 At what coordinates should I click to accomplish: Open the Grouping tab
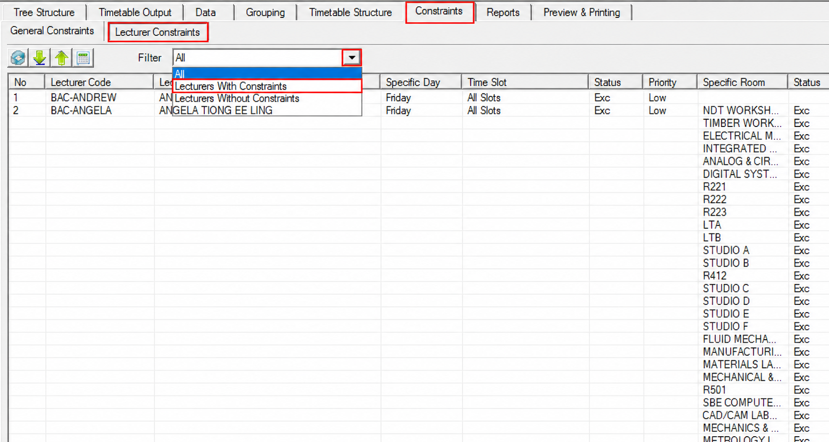click(x=265, y=13)
